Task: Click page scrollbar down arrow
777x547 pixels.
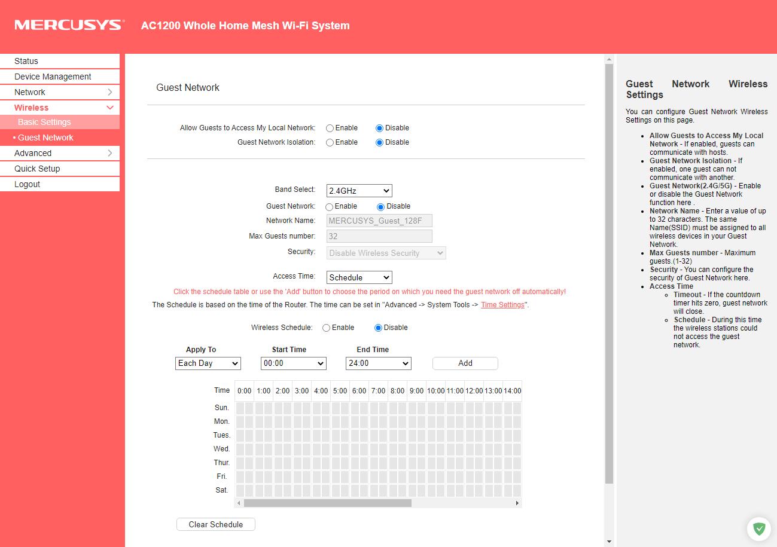Action: point(609,542)
